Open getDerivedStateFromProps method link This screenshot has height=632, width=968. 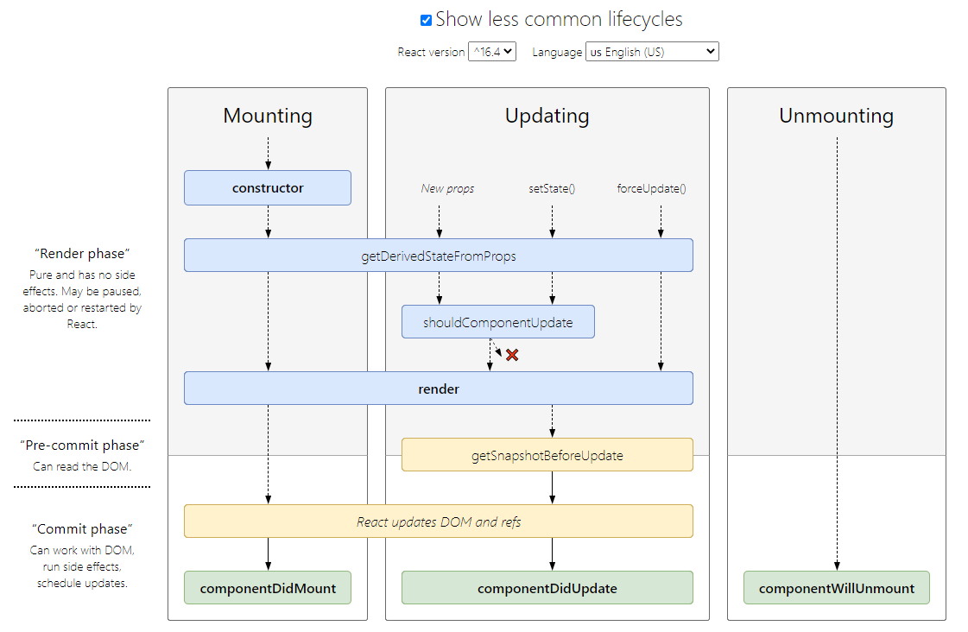click(439, 256)
